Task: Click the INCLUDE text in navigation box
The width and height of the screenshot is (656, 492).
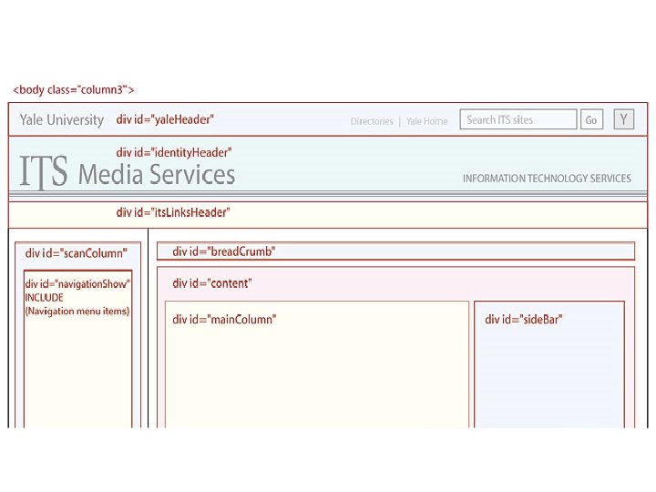Action: pyautogui.click(x=44, y=298)
